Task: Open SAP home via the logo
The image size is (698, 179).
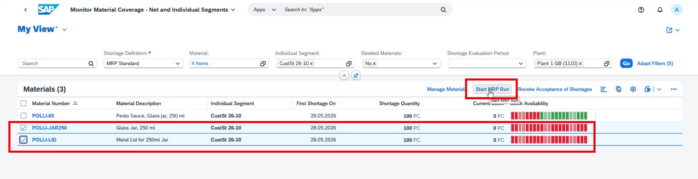Action: pos(49,9)
